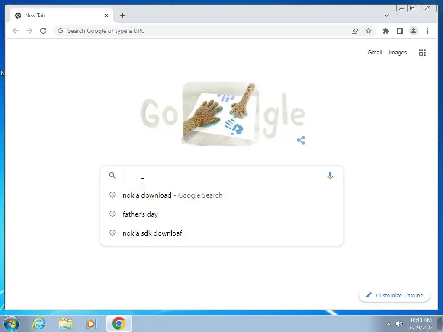This screenshot has width=443, height=332.
Task: Open the side panel icon
Action: coord(399,31)
